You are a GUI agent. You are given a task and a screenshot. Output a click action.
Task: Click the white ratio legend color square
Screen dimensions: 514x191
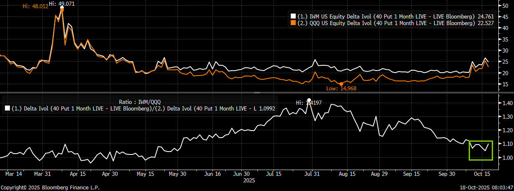pyautogui.click(x=7, y=109)
